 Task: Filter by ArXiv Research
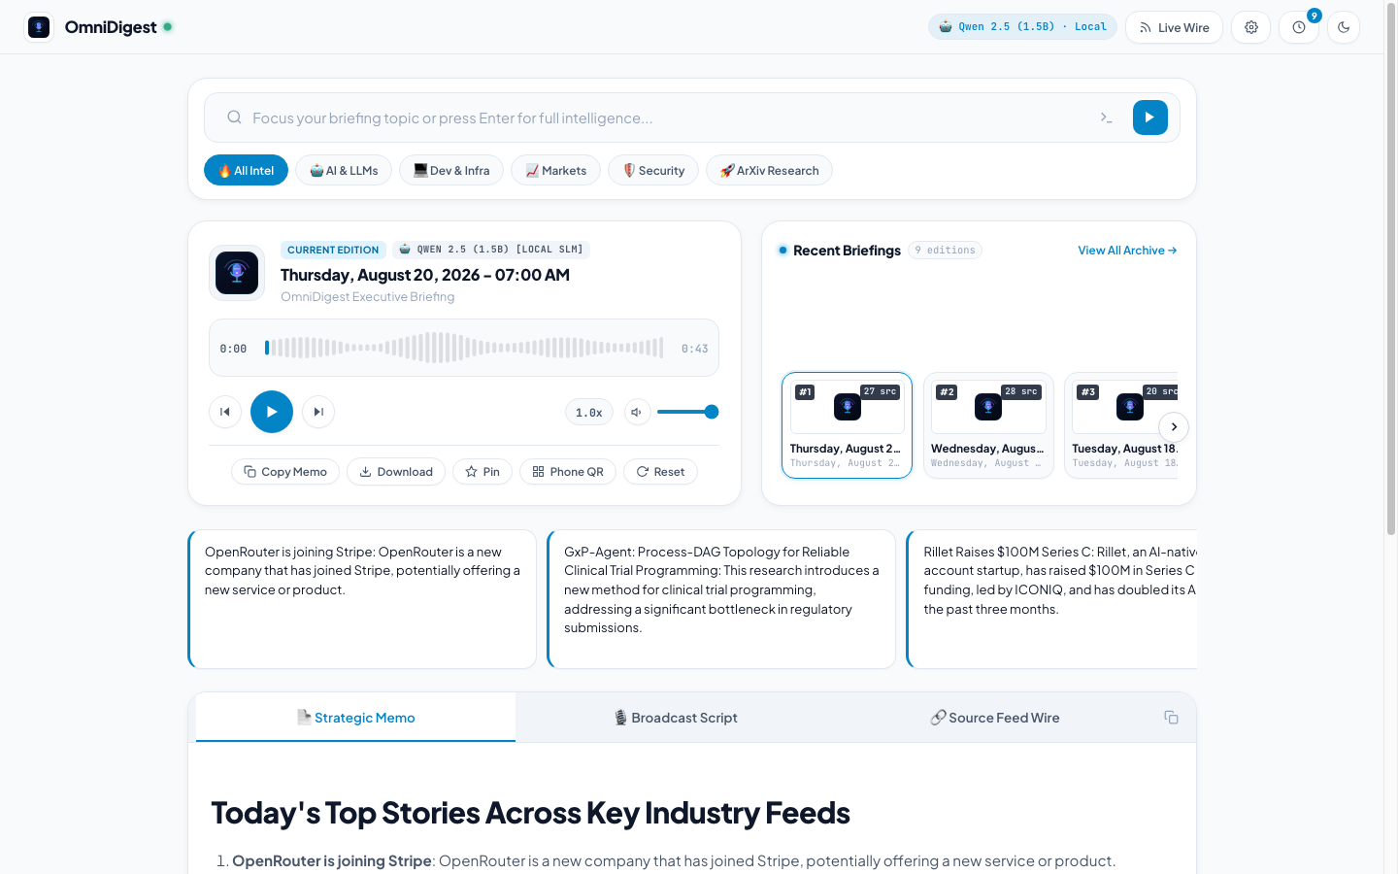click(769, 170)
